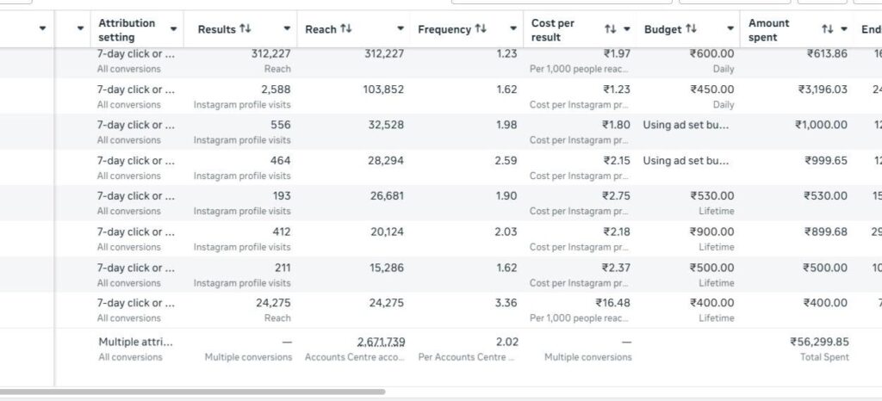
Task: Click the total reach 2,671,739 link
Action: tap(381, 342)
